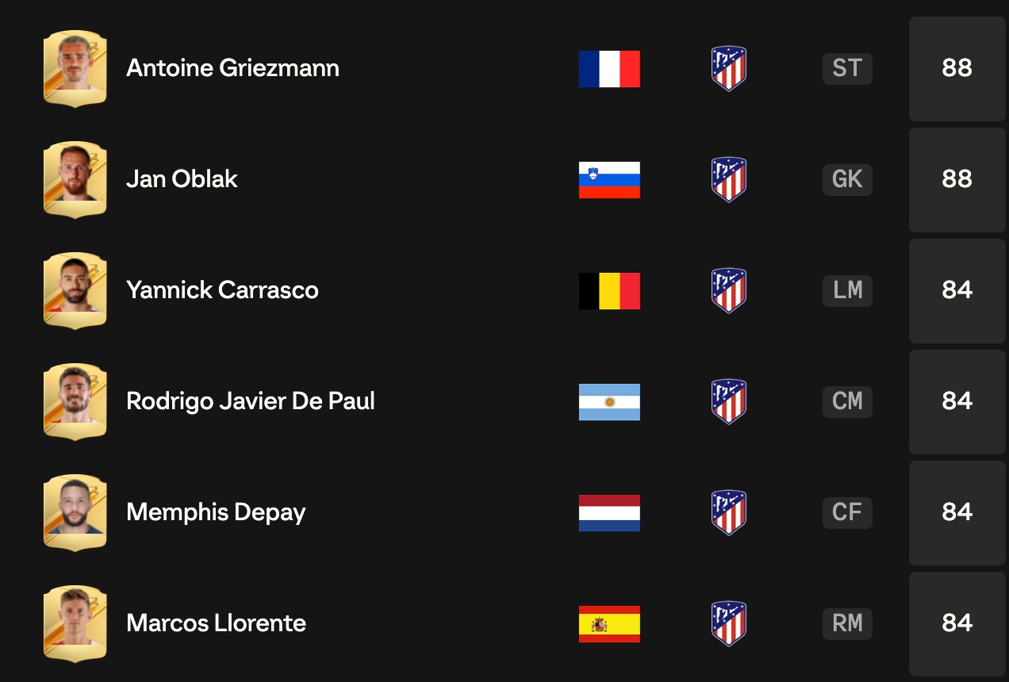The height and width of the screenshot is (682, 1009).
Task: Select the GK position tag
Action: click(x=847, y=180)
